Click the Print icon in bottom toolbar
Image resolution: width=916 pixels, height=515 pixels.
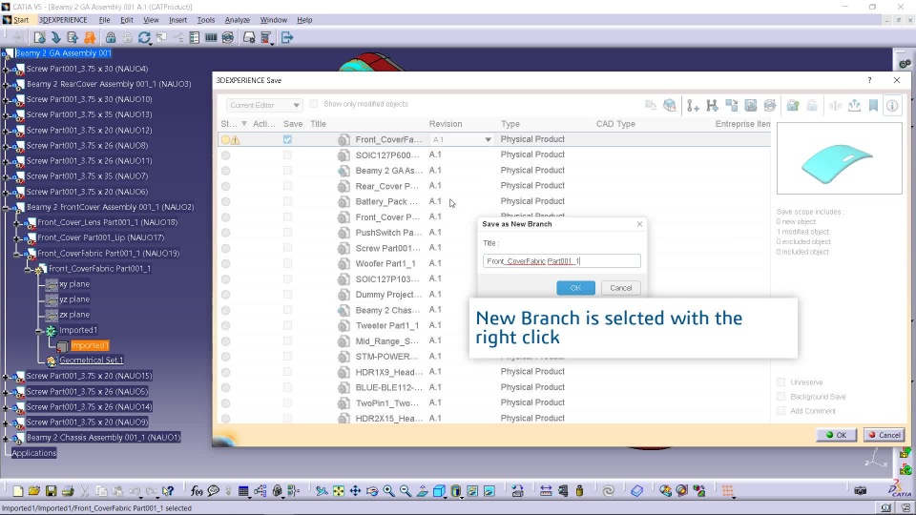point(68,491)
